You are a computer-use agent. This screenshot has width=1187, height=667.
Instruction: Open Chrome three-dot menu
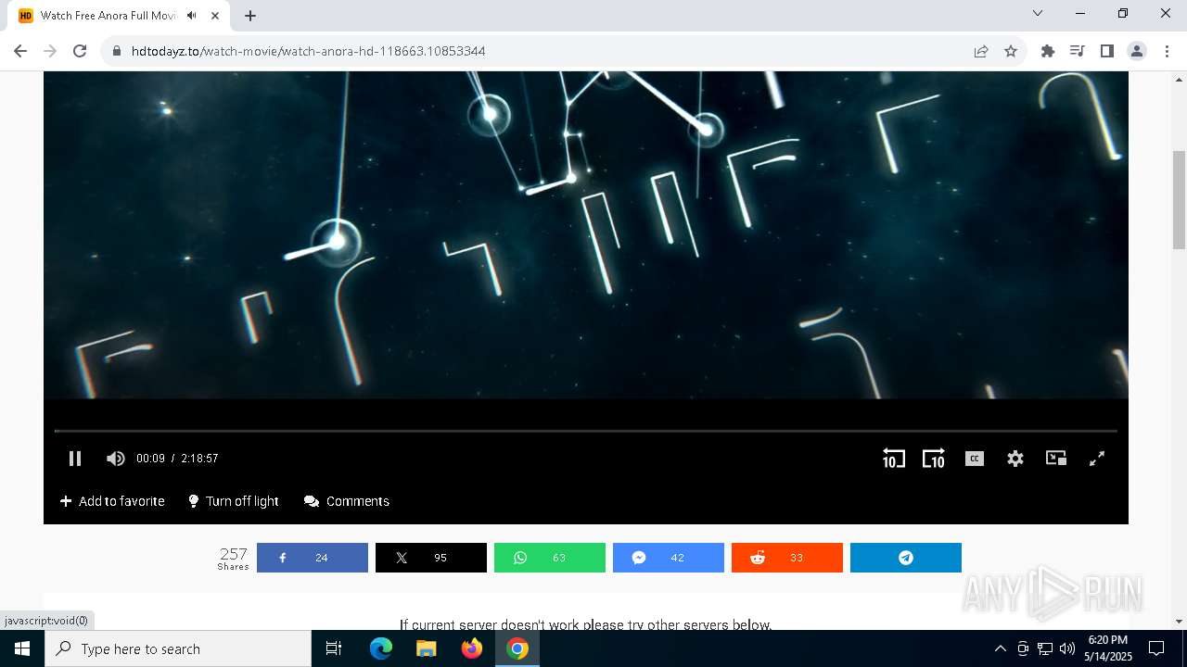pyautogui.click(x=1167, y=51)
